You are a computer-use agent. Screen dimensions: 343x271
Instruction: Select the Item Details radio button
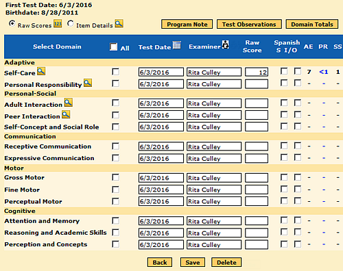(x=71, y=23)
